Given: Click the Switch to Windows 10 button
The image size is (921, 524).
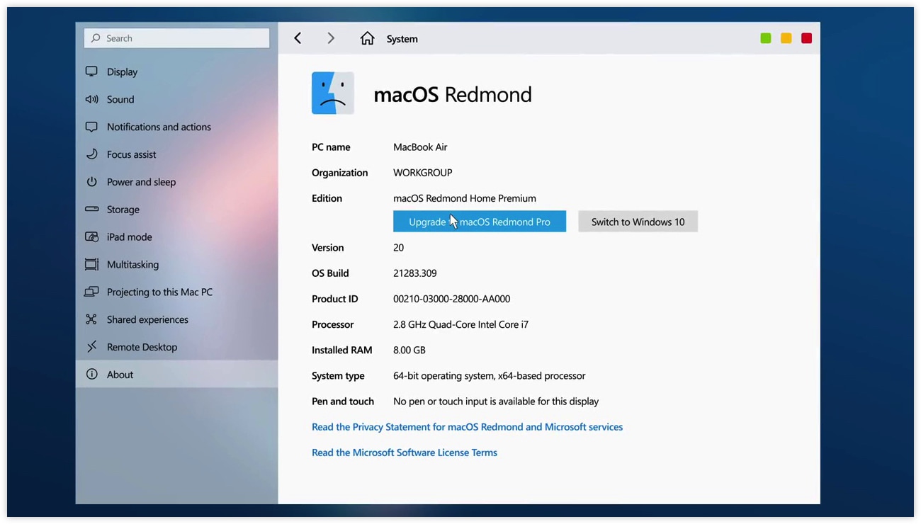Looking at the screenshot, I should coord(638,222).
